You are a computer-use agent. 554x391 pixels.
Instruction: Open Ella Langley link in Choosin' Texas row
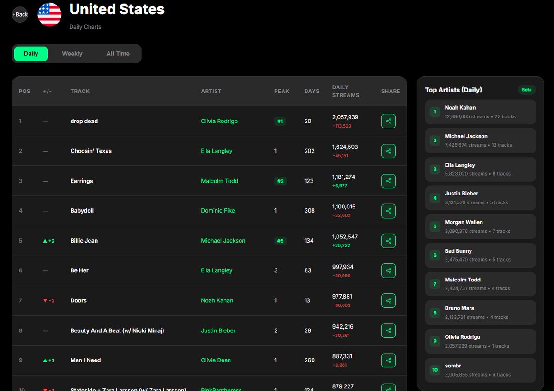(217, 151)
